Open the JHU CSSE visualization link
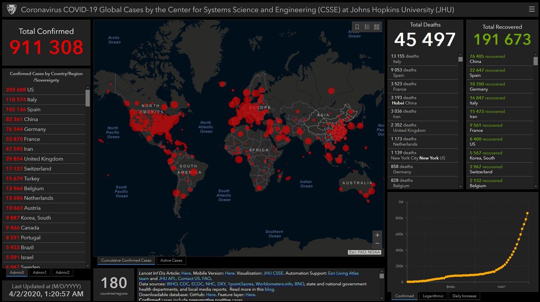The height and width of the screenshot is (302, 540). click(x=274, y=273)
